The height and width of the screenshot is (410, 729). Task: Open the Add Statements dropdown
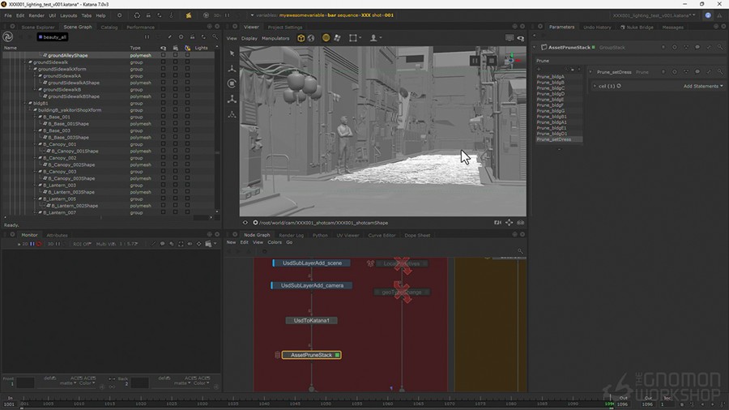(x=702, y=86)
